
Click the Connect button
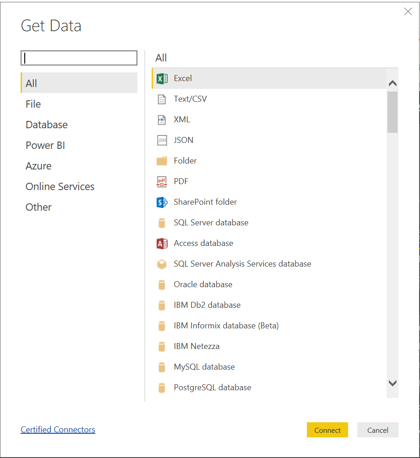[327, 430]
